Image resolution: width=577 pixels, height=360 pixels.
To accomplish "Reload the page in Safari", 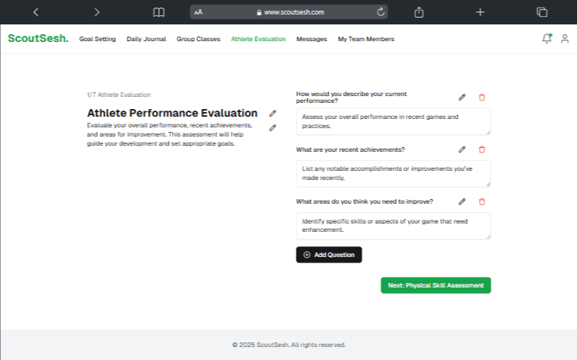I will tap(381, 12).
